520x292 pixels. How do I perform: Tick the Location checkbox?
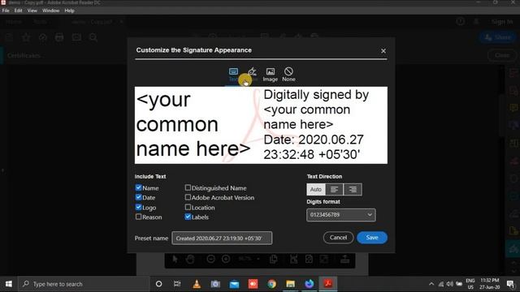click(x=188, y=208)
